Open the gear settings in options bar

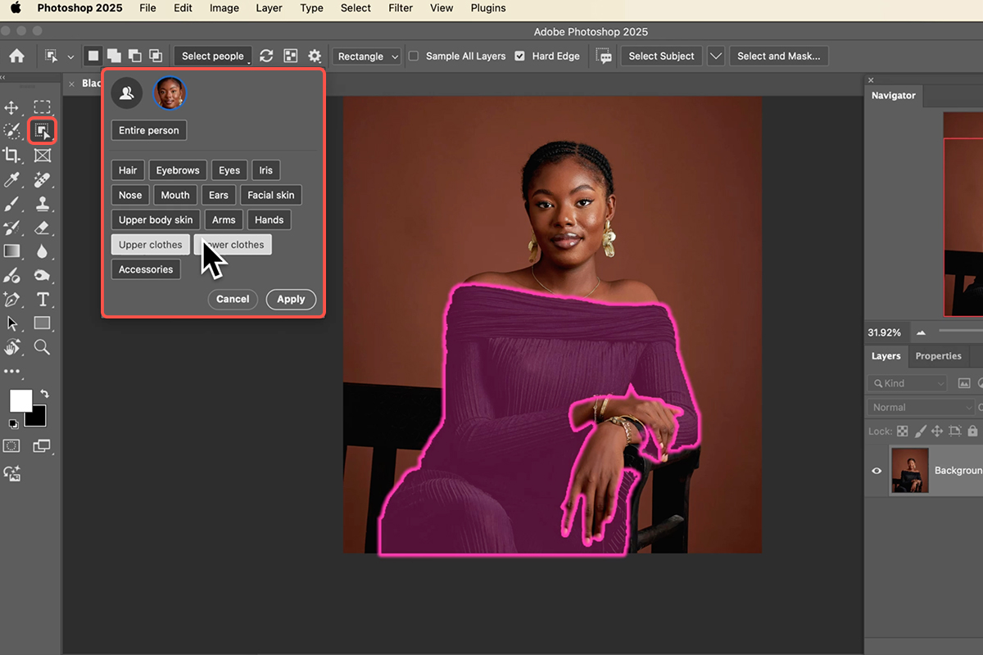point(315,56)
